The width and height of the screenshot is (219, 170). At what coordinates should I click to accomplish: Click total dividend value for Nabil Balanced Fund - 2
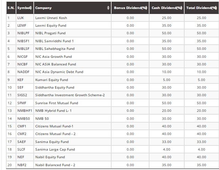[201, 165]
